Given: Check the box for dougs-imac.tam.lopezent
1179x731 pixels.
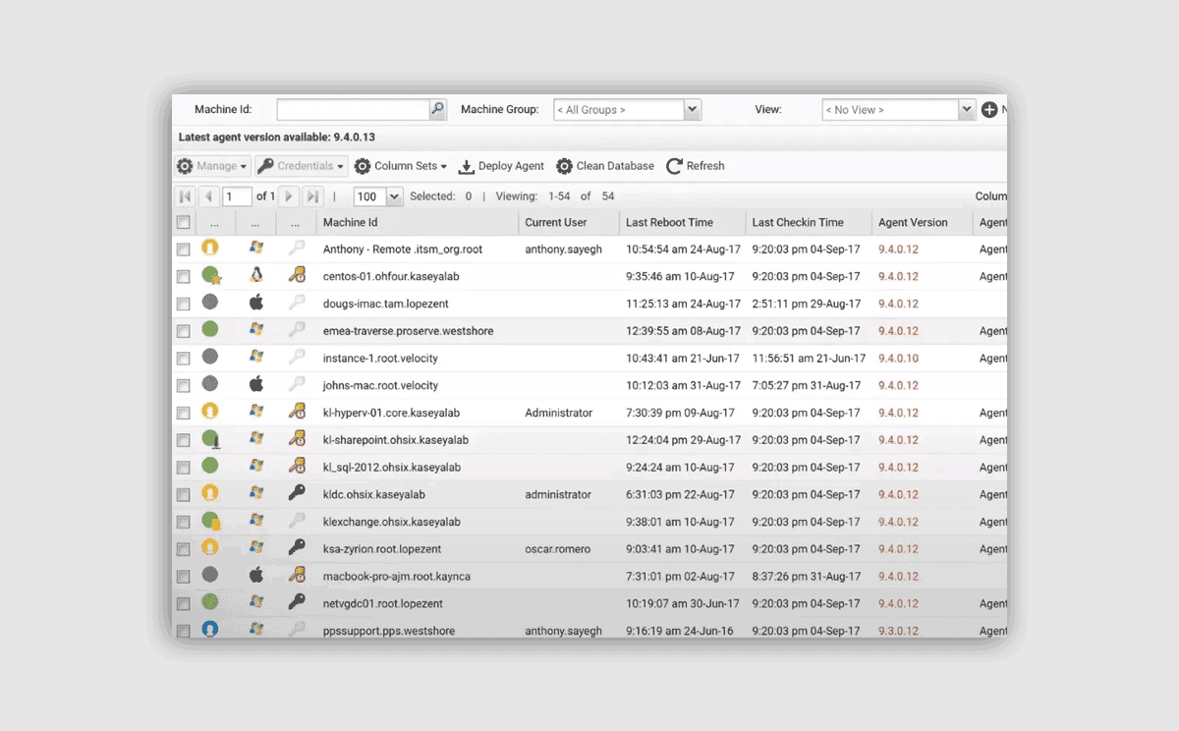Looking at the screenshot, I should click(183, 305).
